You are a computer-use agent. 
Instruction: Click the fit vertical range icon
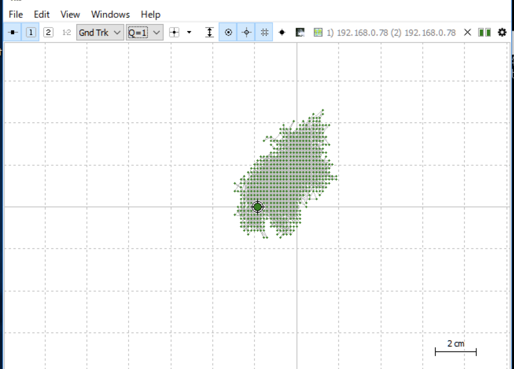[x=210, y=32]
